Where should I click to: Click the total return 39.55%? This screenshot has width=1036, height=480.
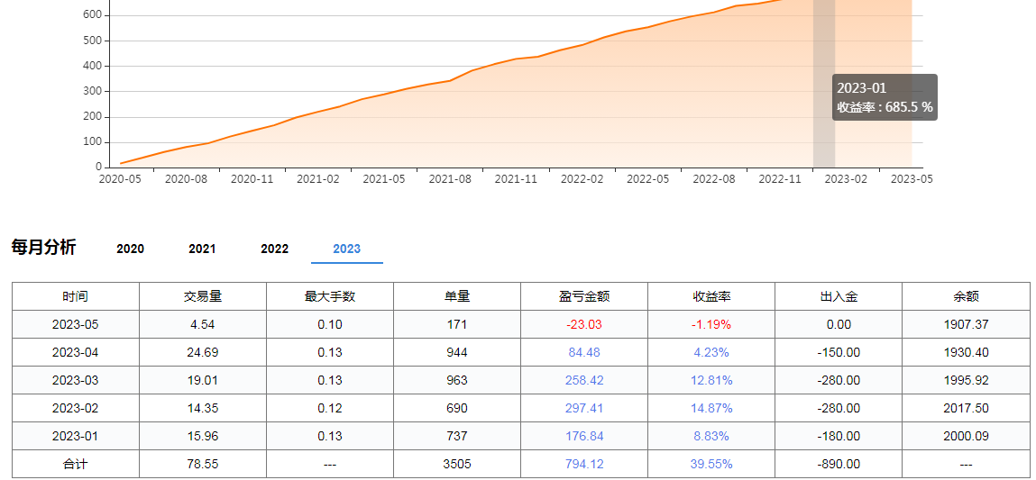(711, 464)
